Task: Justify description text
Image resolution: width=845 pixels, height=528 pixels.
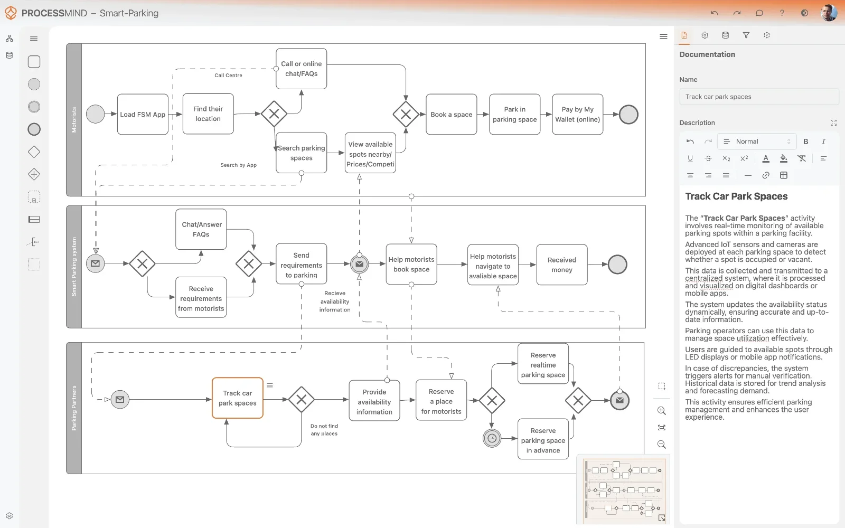Action: [726, 175]
